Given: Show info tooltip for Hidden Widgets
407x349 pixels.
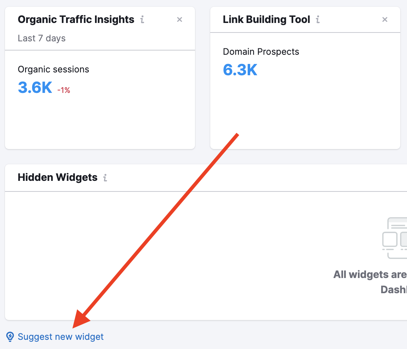Looking at the screenshot, I should (x=105, y=178).
